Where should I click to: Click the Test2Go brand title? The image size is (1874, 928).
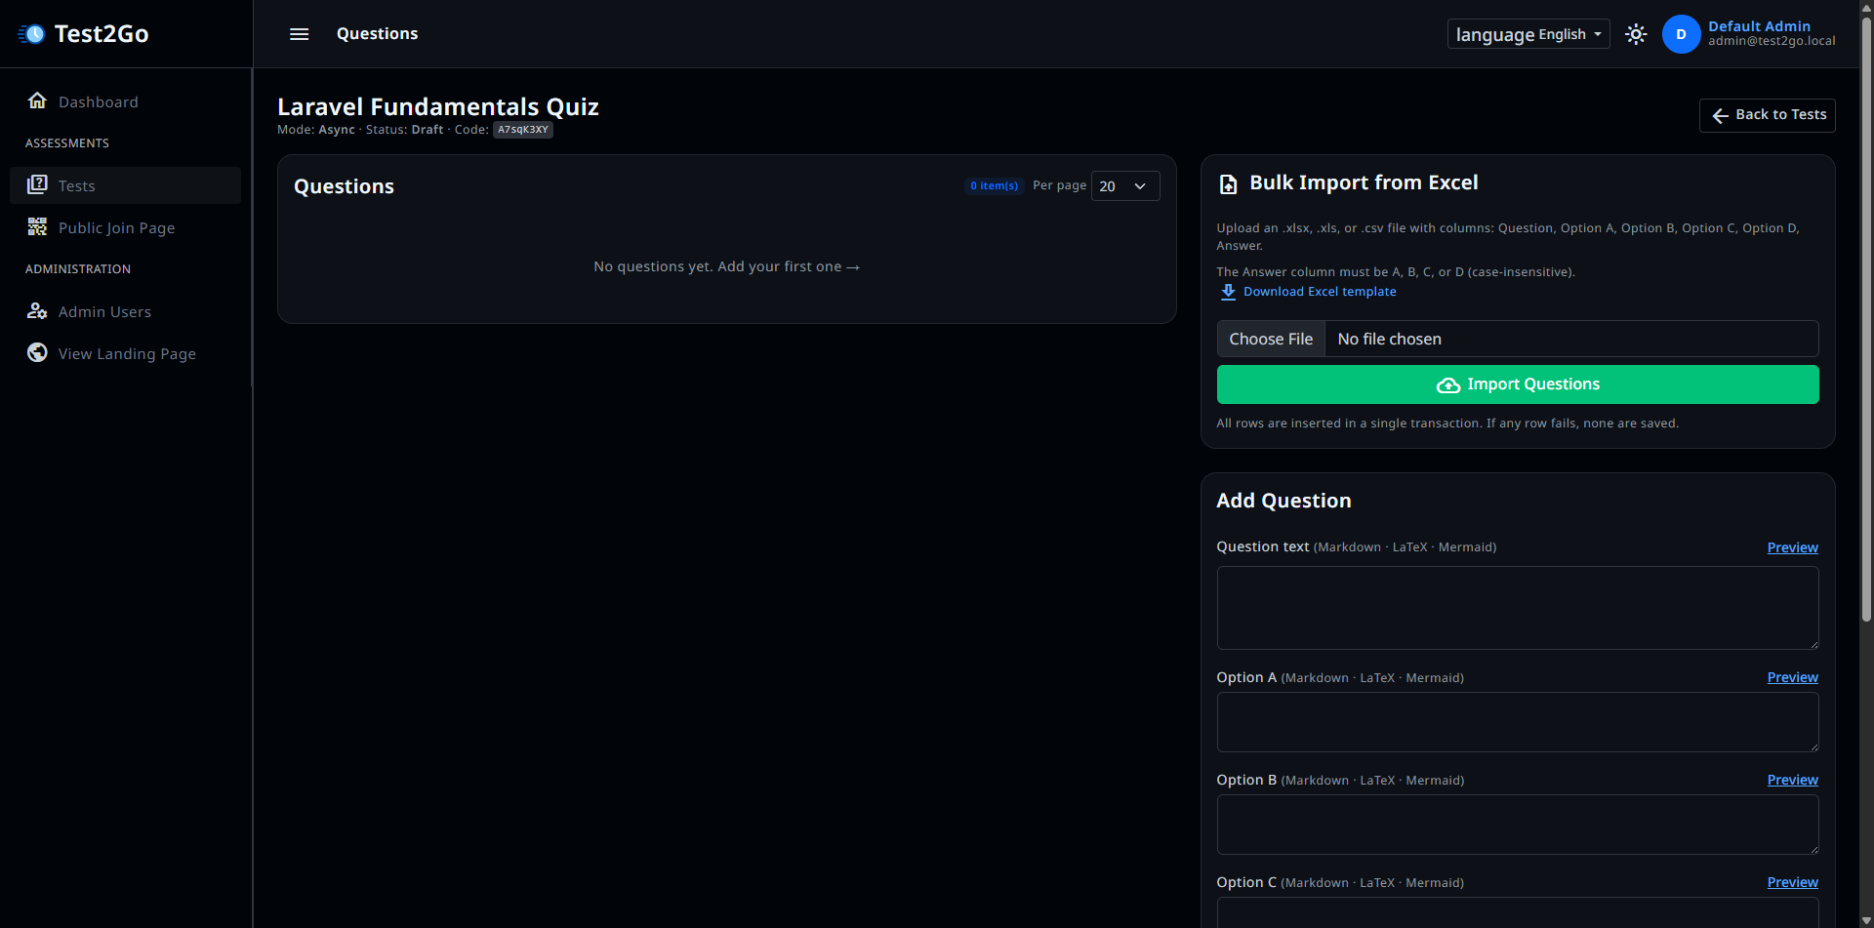102,34
